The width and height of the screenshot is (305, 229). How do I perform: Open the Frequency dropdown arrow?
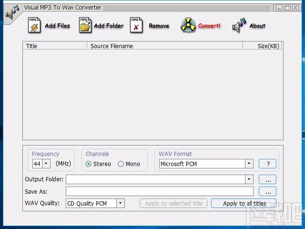(46, 164)
